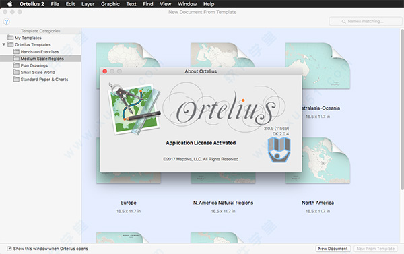Click the New Document button
This screenshot has width=404, height=254.
click(333, 249)
